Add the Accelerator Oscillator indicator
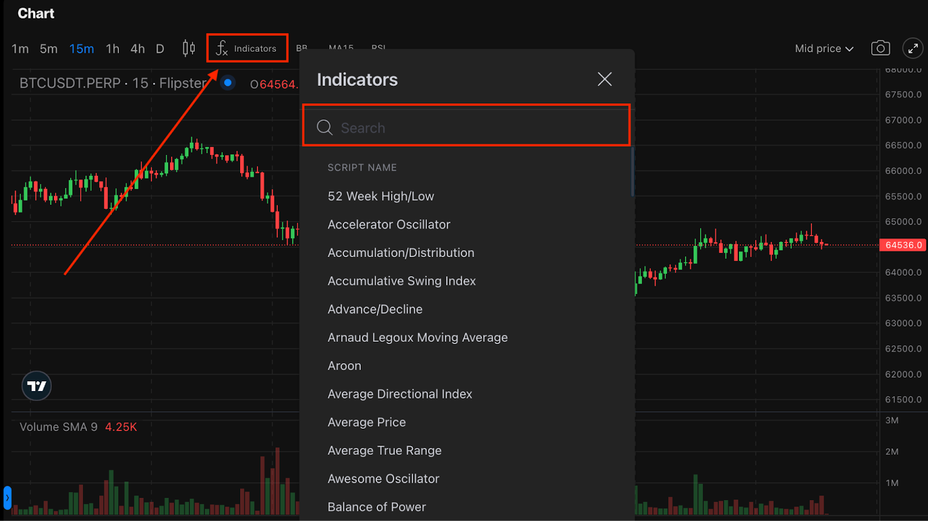928x521 pixels. click(389, 225)
